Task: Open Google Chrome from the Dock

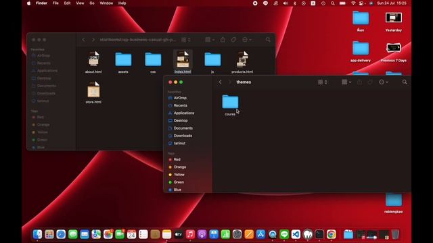Action: point(331,234)
